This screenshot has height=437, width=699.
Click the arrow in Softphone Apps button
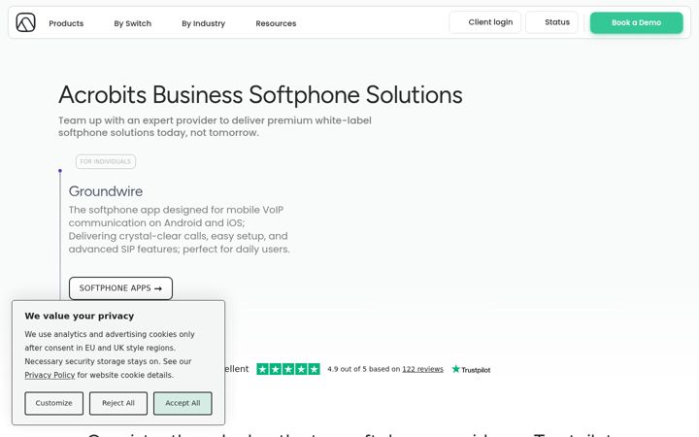click(158, 288)
